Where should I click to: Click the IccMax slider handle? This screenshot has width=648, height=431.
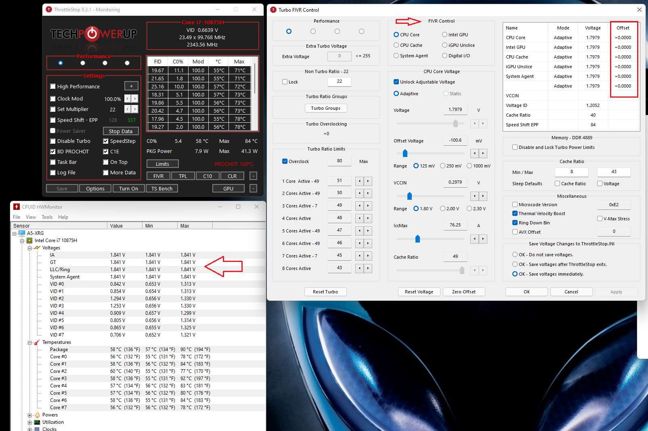tap(417, 239)
